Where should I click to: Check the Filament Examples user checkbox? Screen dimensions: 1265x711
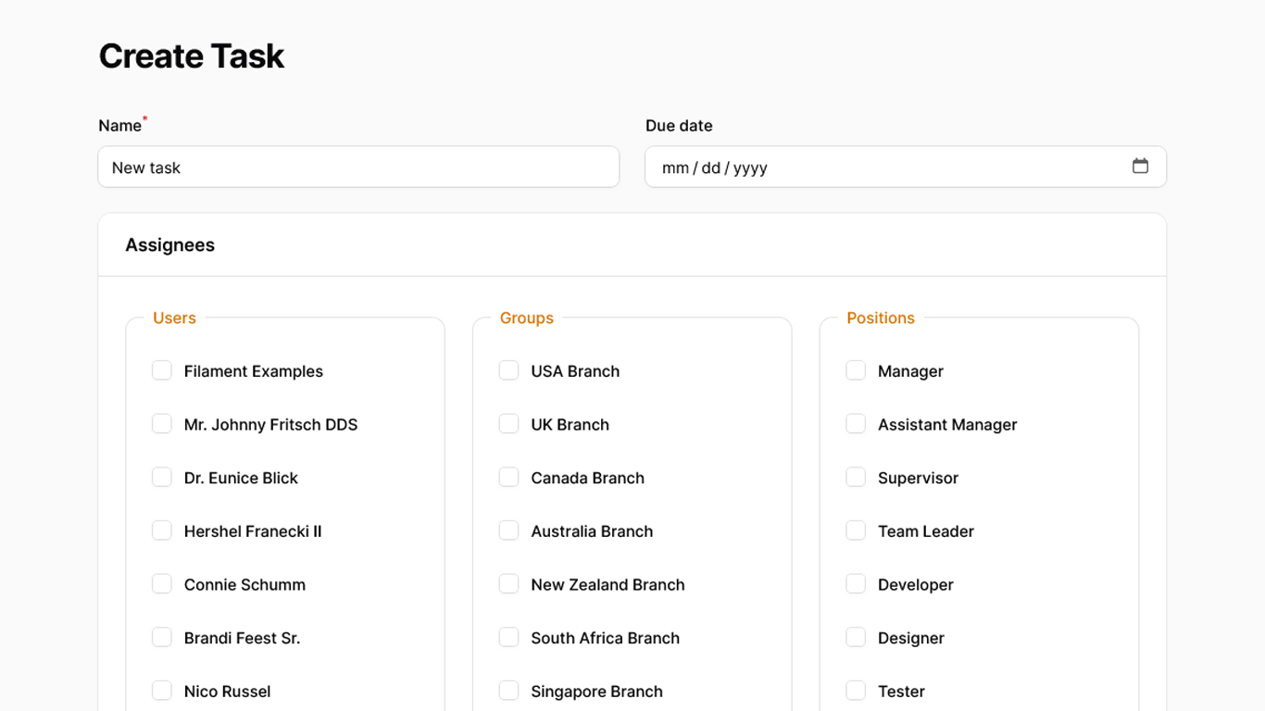coord(162,370)
